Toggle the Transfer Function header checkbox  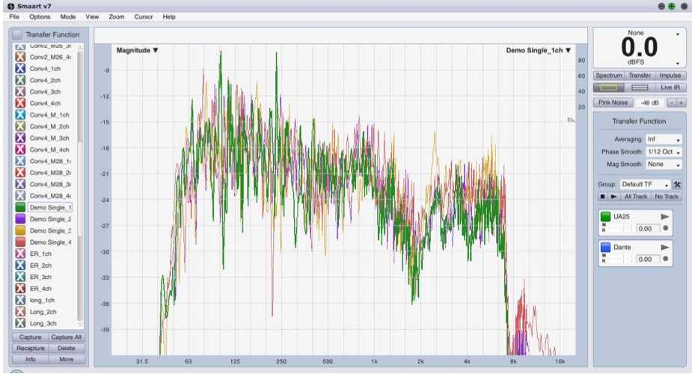coord(16,34)
